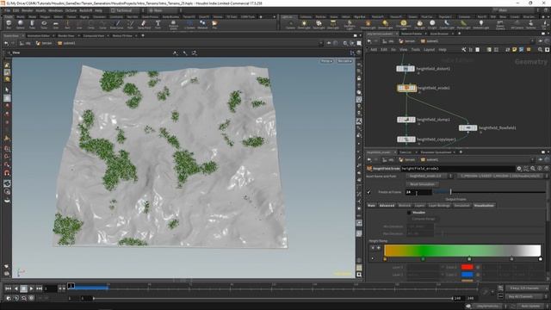Open the network editor Add menu
This screenshot has width=551, height=310.
[374, 50]
